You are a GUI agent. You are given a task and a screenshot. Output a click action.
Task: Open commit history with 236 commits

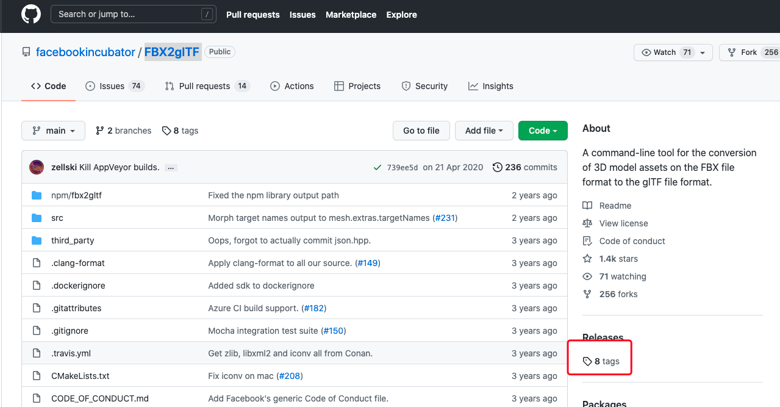coord(524,167)
